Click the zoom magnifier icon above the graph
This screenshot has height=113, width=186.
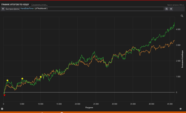[182, 16]
